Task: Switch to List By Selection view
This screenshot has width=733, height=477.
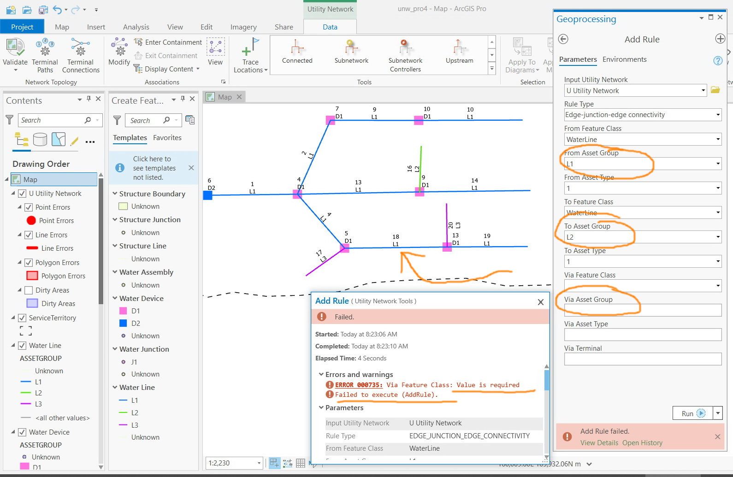Action: tap(59, 139)
